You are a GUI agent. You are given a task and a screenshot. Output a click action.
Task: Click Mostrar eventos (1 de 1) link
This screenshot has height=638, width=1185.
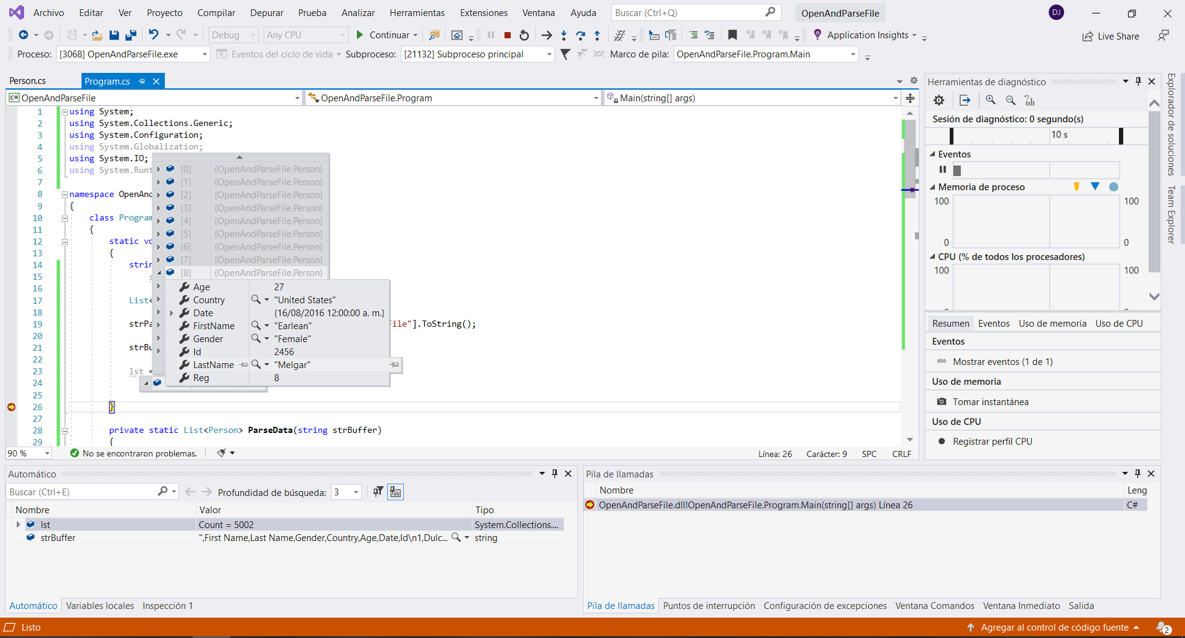(1002, 362)
